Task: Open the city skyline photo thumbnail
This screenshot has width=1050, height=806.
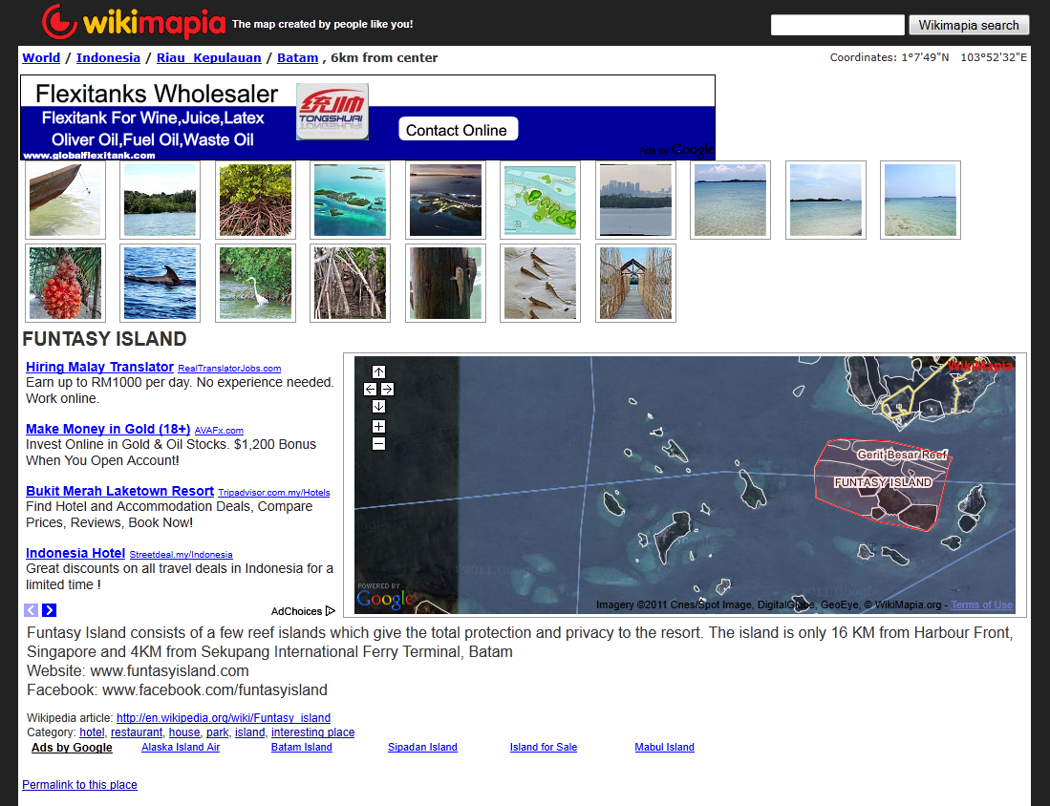Action: 635,200
